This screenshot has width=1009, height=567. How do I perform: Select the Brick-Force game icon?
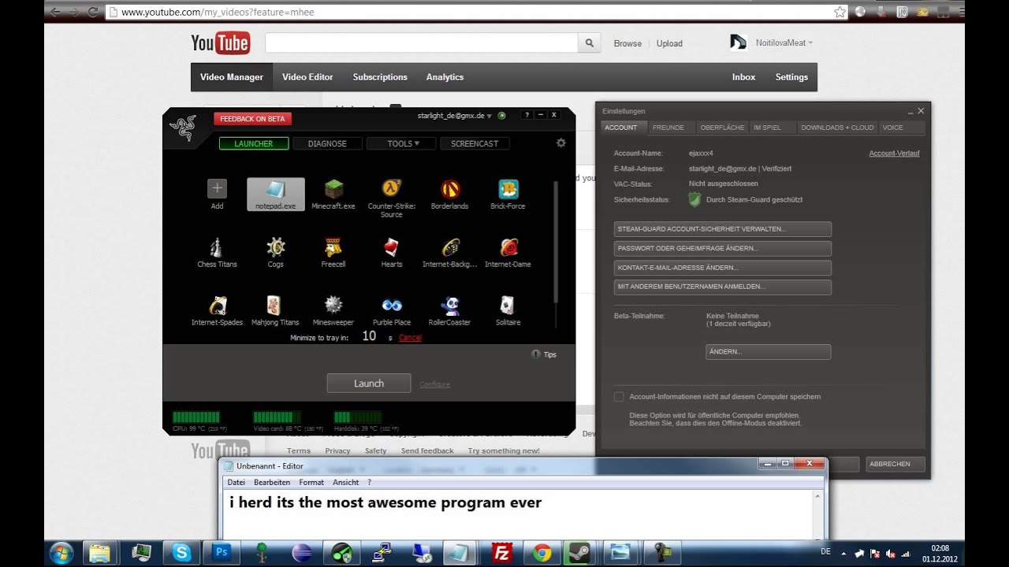[508, 194]
